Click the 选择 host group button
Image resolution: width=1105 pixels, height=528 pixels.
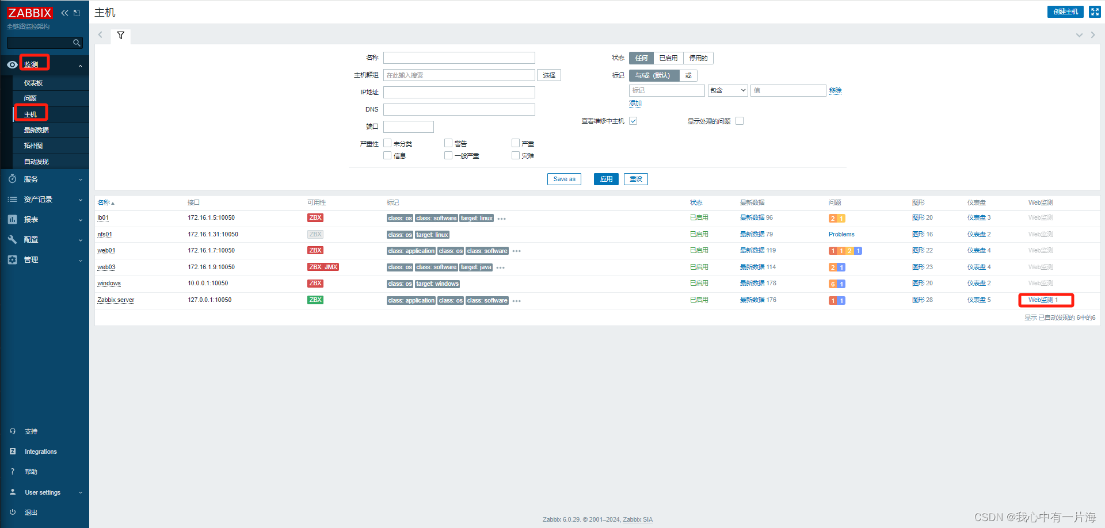point(549,75)
